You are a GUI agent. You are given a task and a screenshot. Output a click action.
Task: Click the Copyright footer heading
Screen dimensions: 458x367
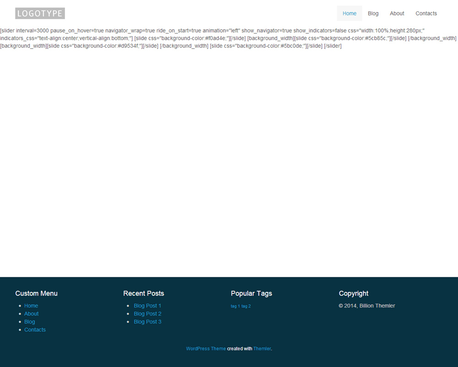354,293
